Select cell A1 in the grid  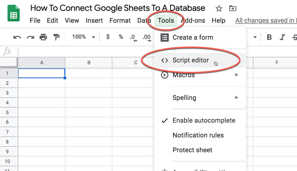click(x=42, y=73)
